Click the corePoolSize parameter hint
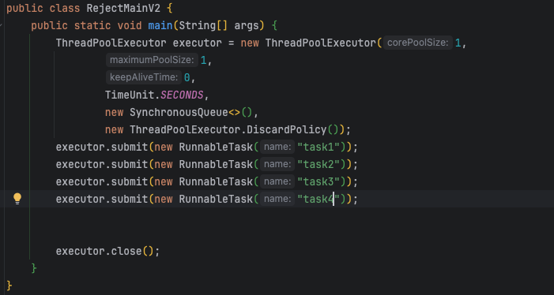The width and height of the screenshot is (554, 295). coord(417,43)
